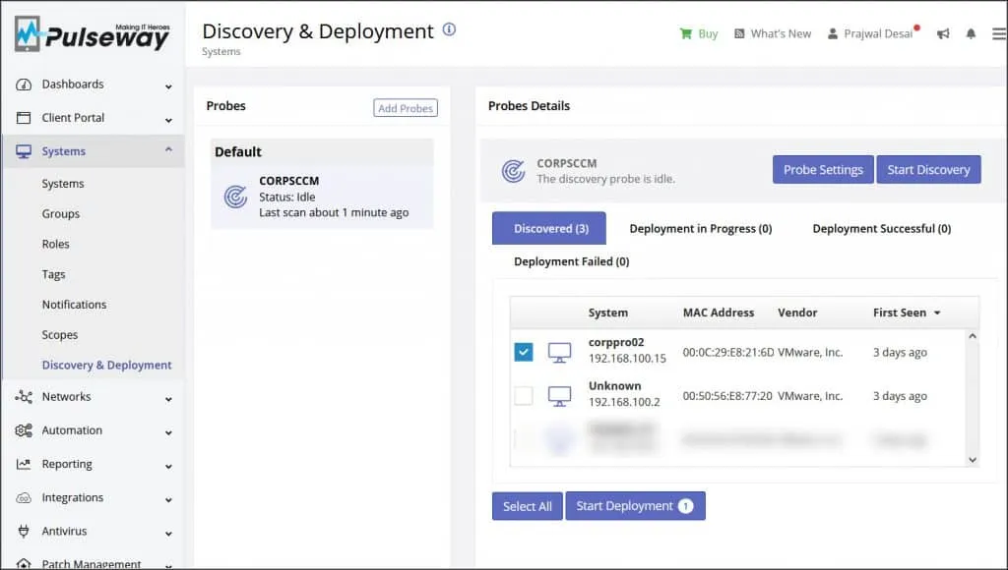This screenshot has width=1008, height=570.
Task: Click the Systems monitor icon in sidebar
Action: pyautogui.click(x=24, y=151)
